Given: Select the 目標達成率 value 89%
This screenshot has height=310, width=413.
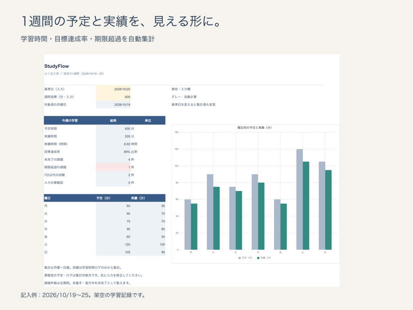Looking at the screenshot, I should (113, 152).
